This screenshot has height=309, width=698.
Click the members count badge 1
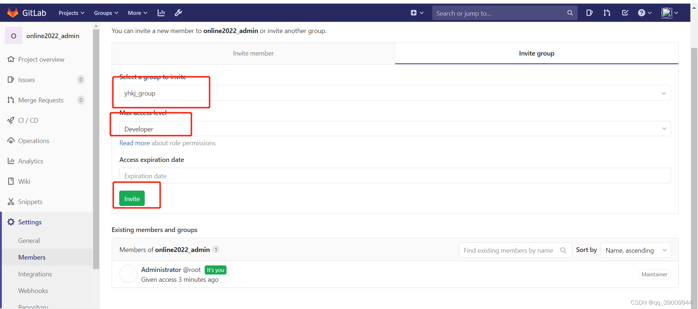(216, 249)
